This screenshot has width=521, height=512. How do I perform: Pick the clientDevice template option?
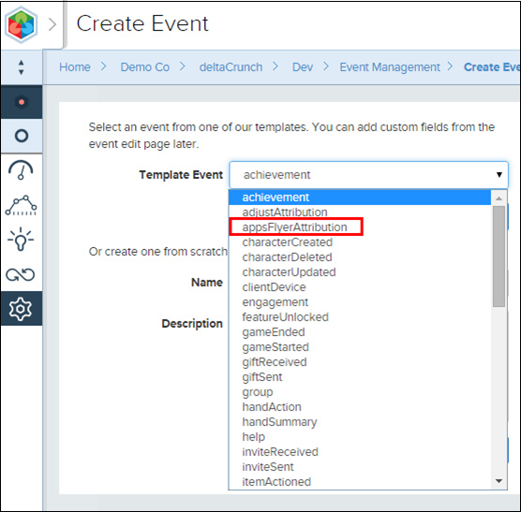(274, 287)
